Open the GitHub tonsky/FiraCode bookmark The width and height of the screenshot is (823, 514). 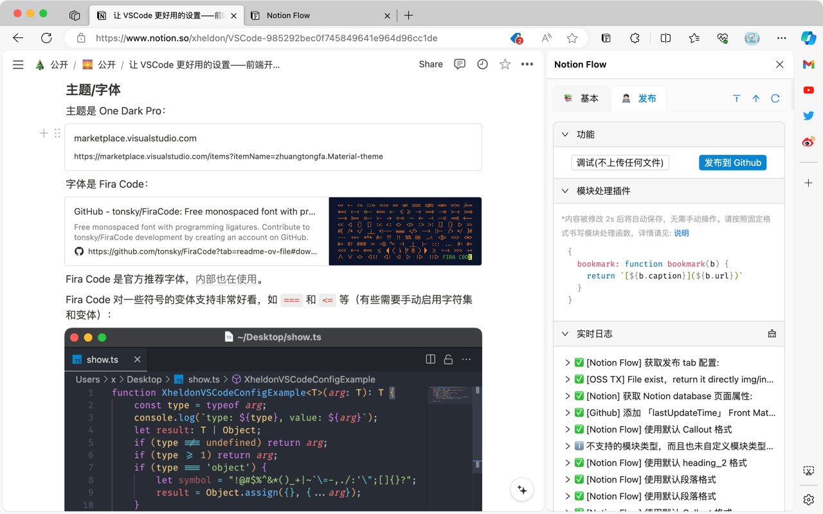pos(273,231)
